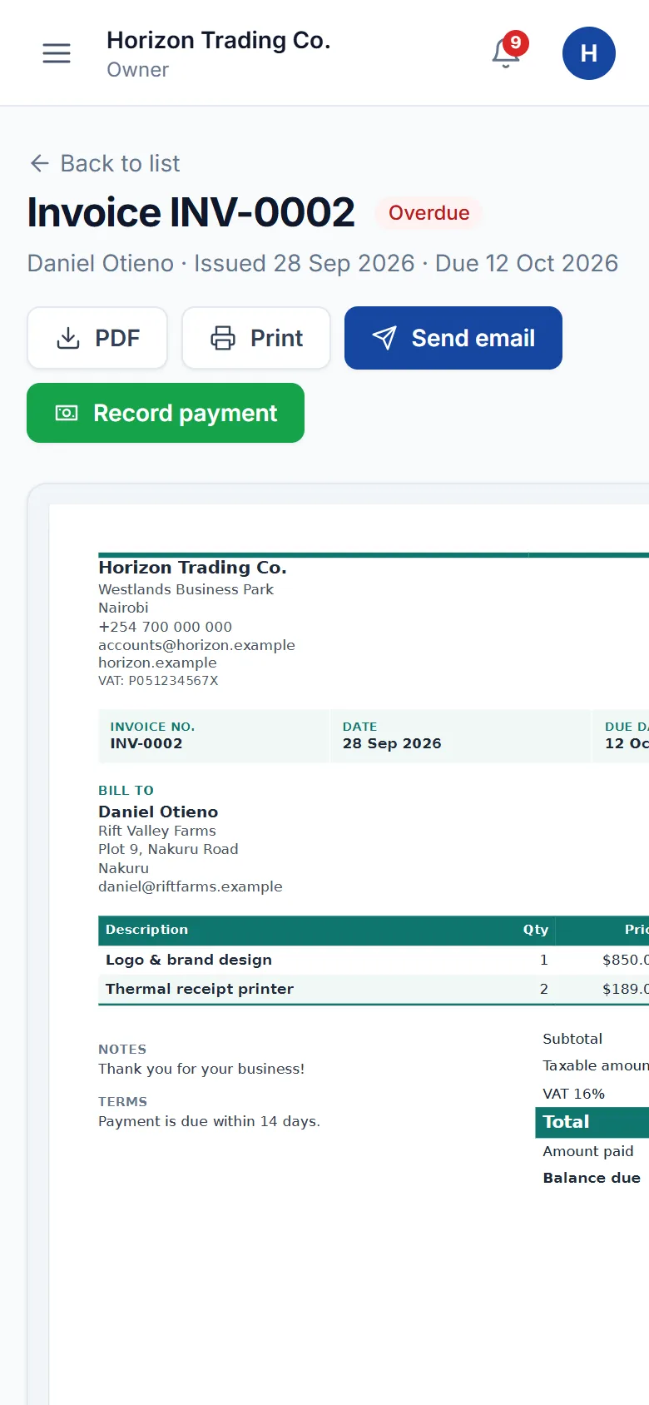Click the VAT: P051234567X line
The height and width of the screenshot is (1405, 649).
pyautogui.click(x=158, y=680)
